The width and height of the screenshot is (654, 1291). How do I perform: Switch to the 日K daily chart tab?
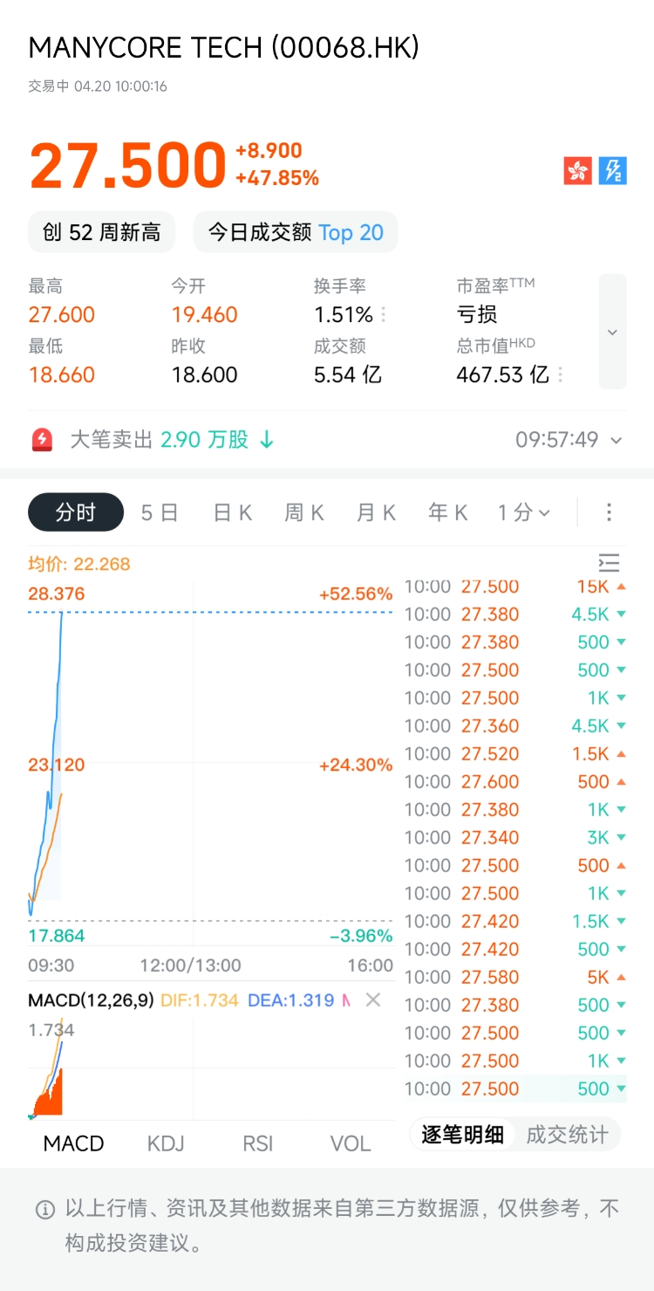tap(233, 512)
